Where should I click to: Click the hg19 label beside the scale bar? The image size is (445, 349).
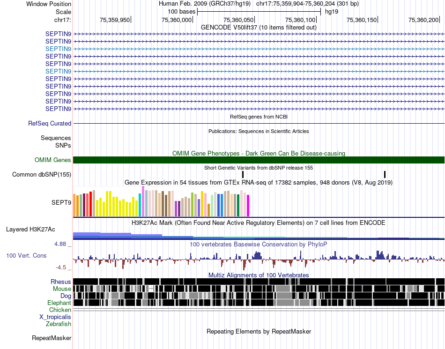coord(332,12)
